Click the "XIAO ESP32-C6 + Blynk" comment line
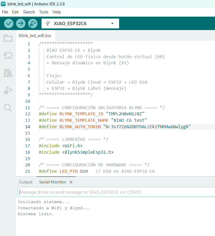Viewport: 215px width, 236px height. click(74, 50)
